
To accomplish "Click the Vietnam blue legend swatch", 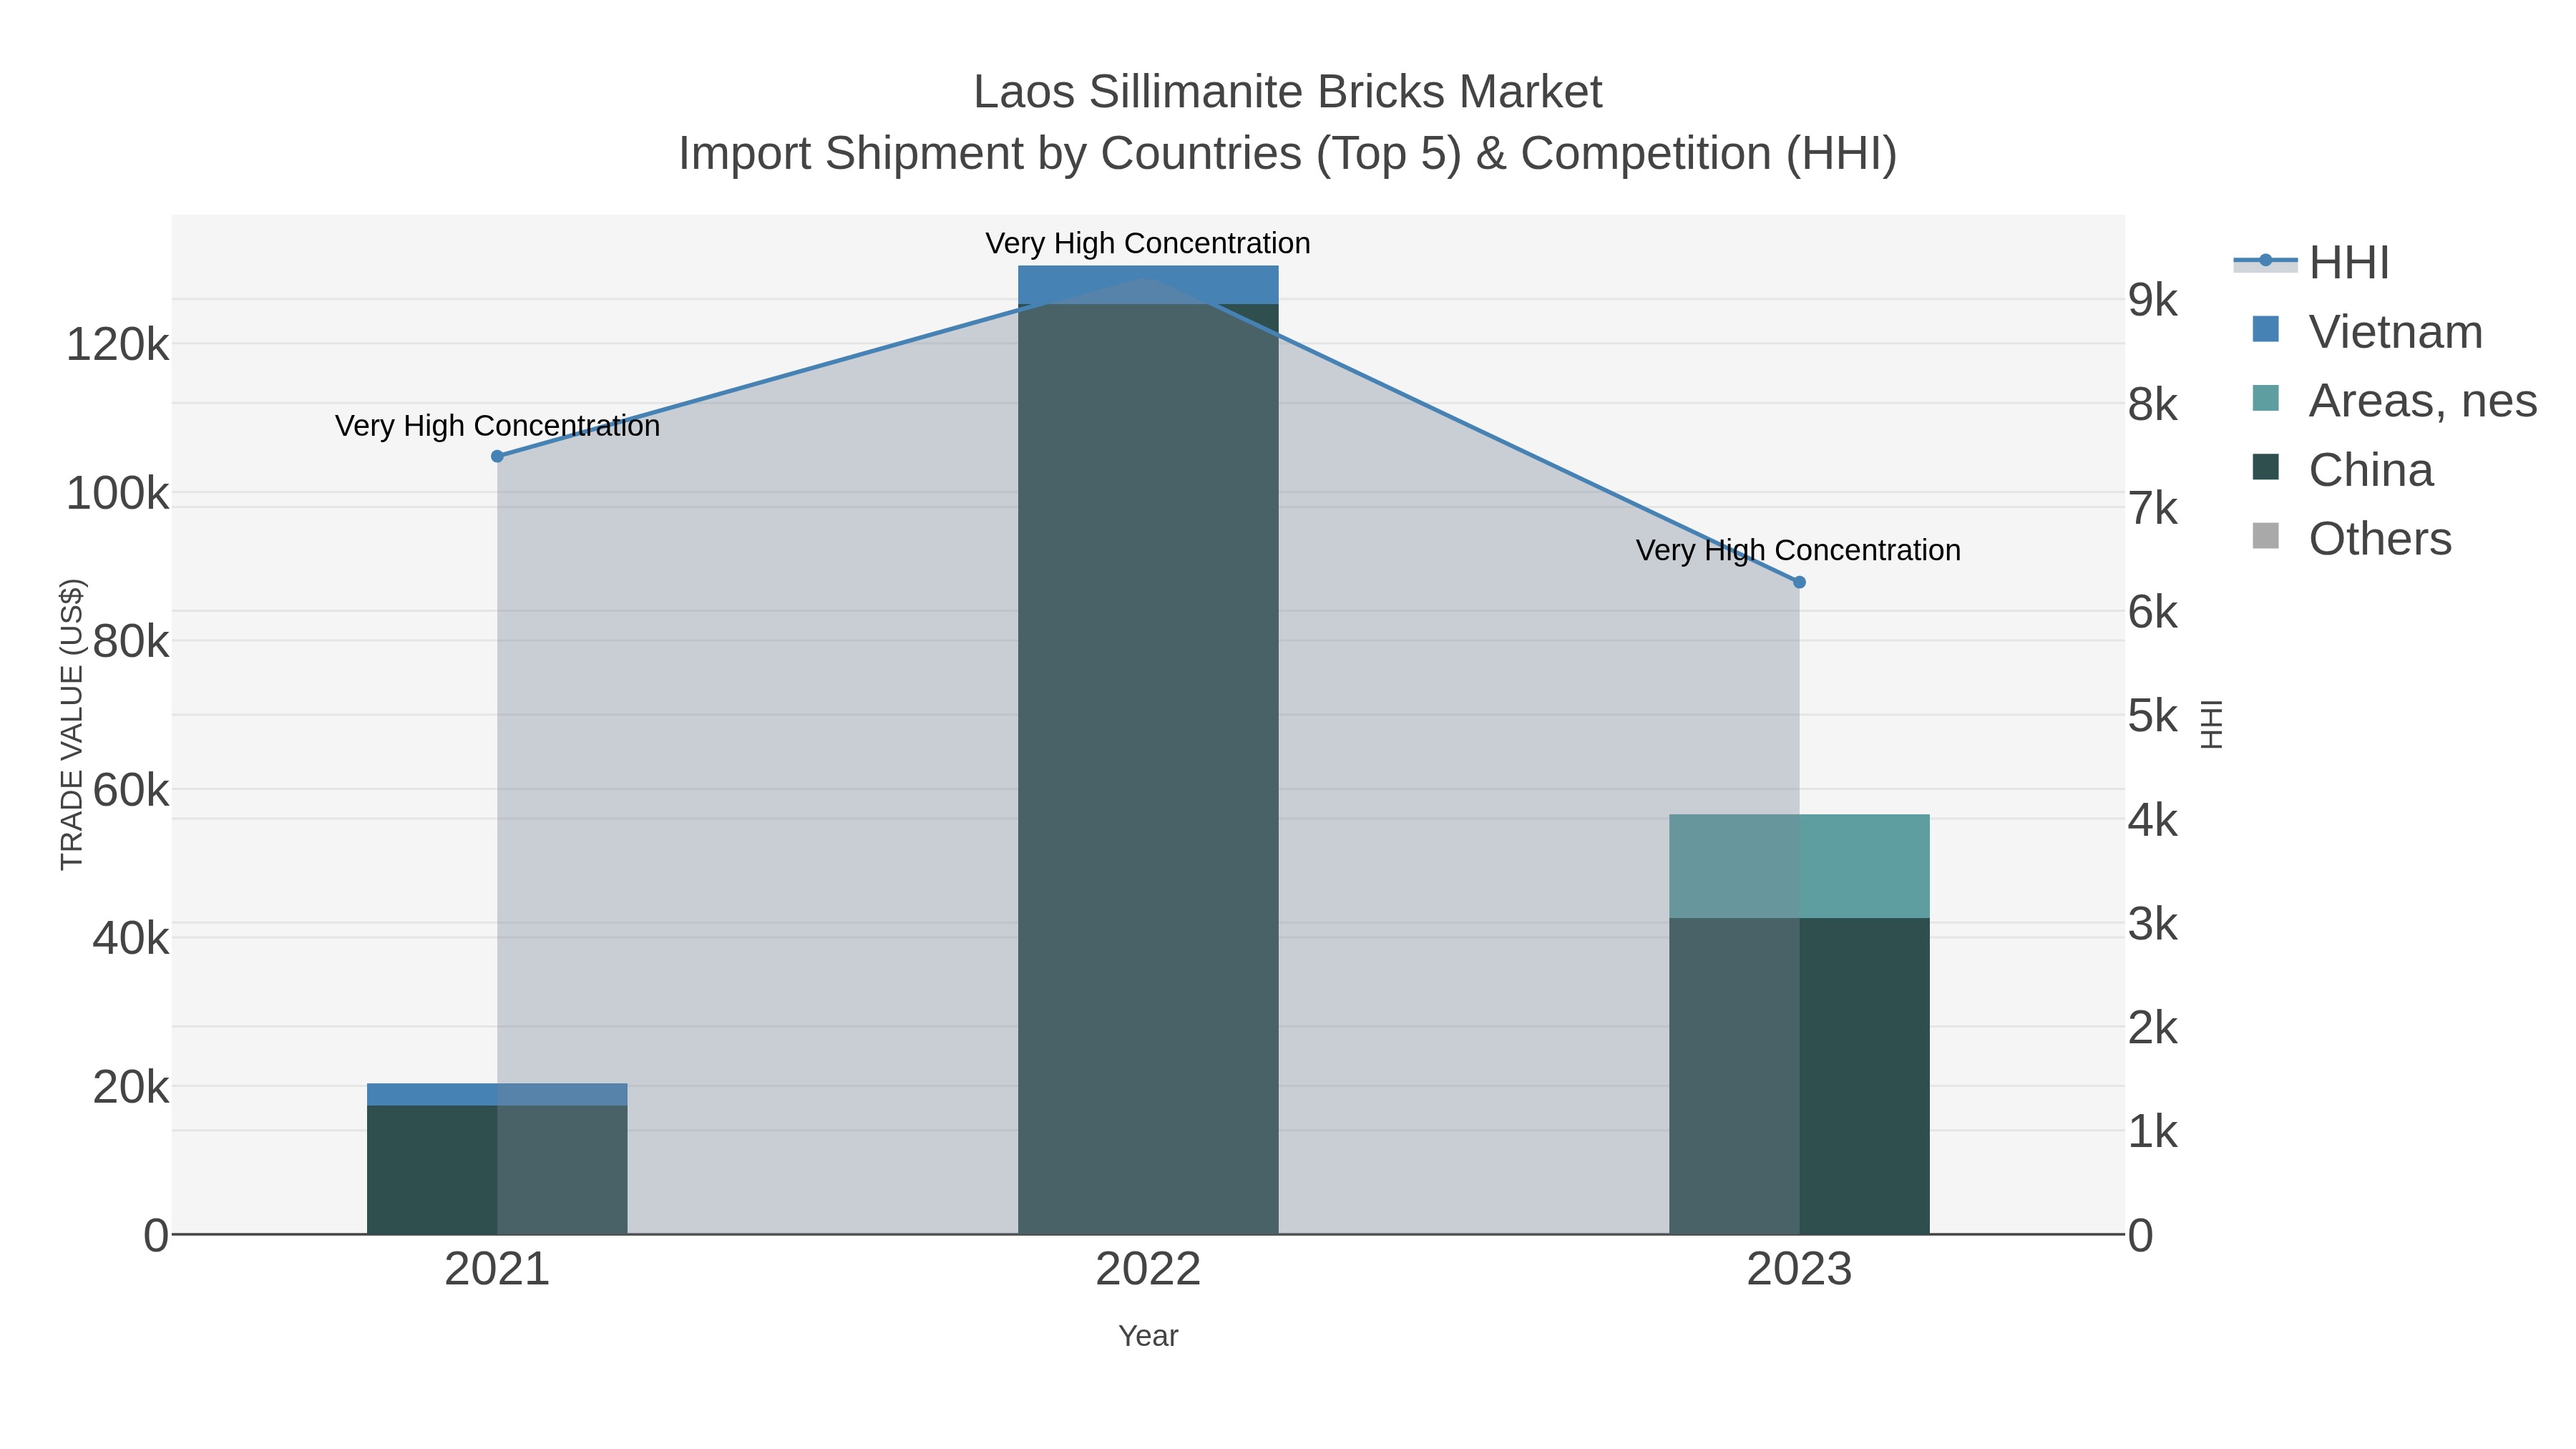I will 2265,329.
